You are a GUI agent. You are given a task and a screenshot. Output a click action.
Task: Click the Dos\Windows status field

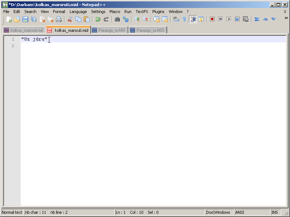coord(220,212)
